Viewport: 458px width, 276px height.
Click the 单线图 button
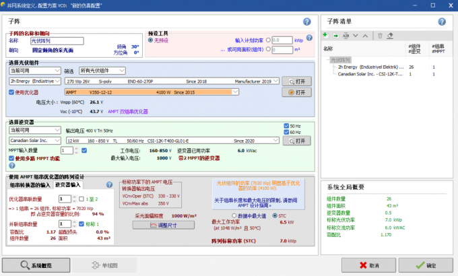(104, 265)
